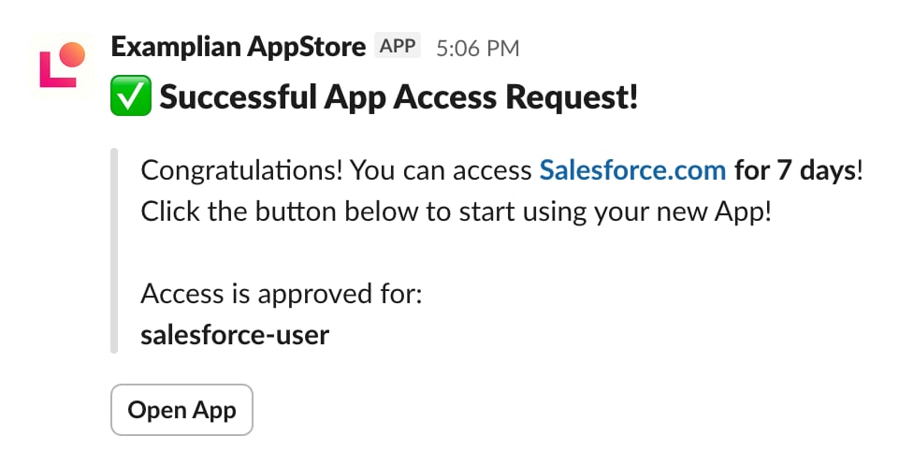Click the word 'Successful' in the heading
913x451 pixels.
239,96
